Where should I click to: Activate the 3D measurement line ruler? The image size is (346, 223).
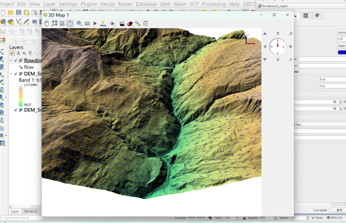87,23
